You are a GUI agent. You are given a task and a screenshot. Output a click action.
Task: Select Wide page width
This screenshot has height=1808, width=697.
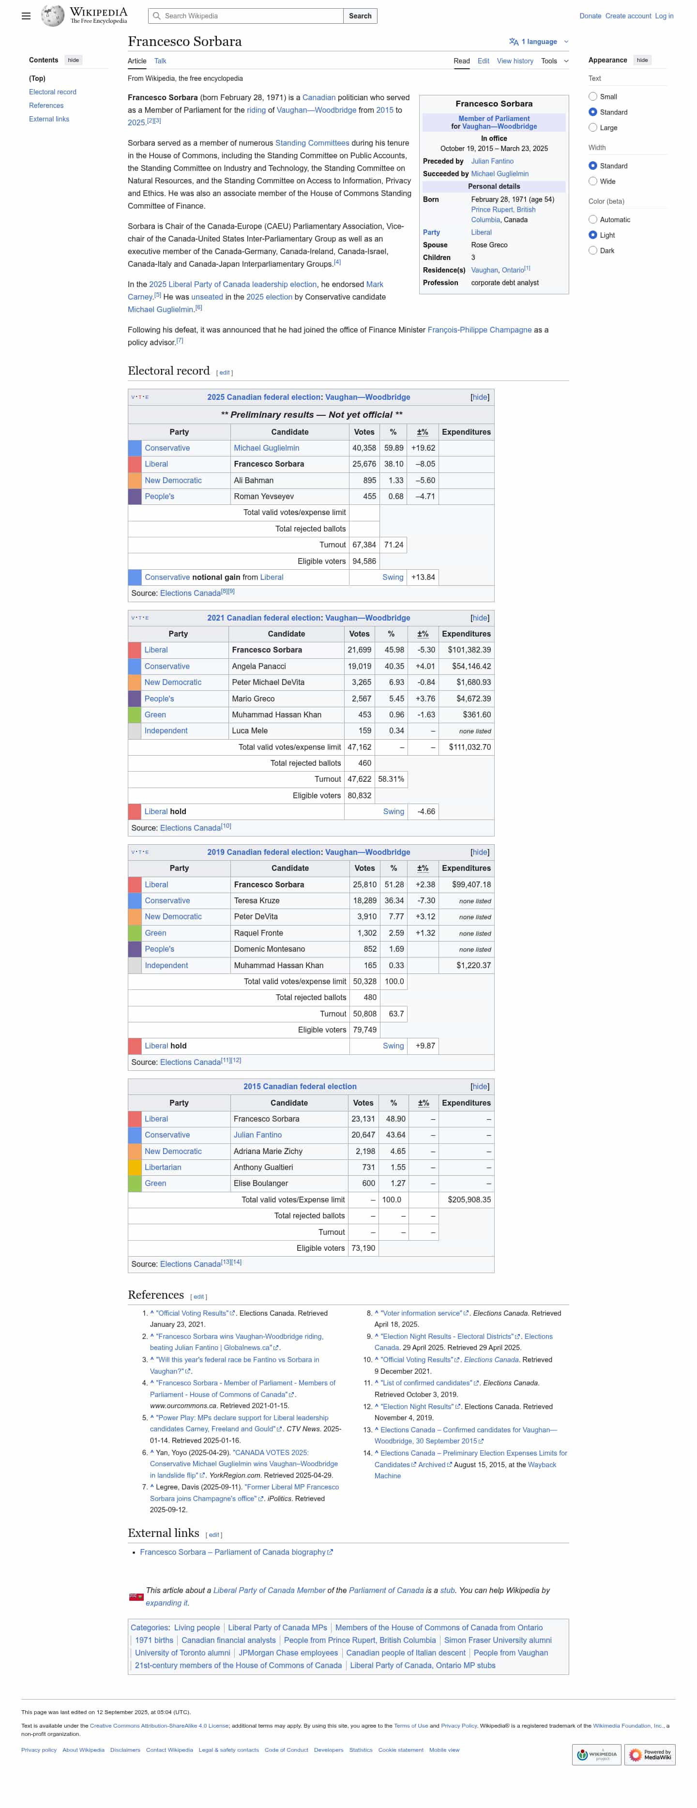point(593,181)
